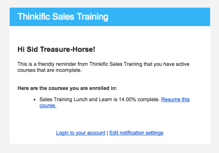
Task: Open Edit notification settings link
Action: click(x=136, y=133)
